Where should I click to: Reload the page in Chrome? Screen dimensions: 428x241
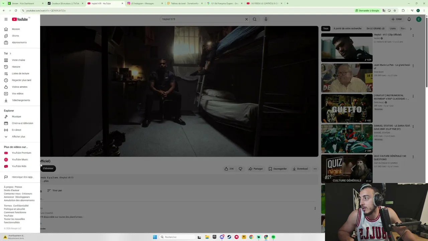coord(16,10)
